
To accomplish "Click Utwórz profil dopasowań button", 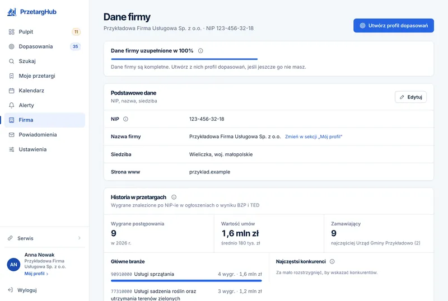I will [x=394, y=25].
